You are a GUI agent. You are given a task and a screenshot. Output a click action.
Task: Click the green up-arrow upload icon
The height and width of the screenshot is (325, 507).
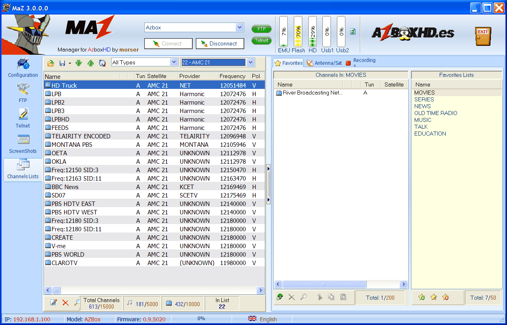point(91,63)
